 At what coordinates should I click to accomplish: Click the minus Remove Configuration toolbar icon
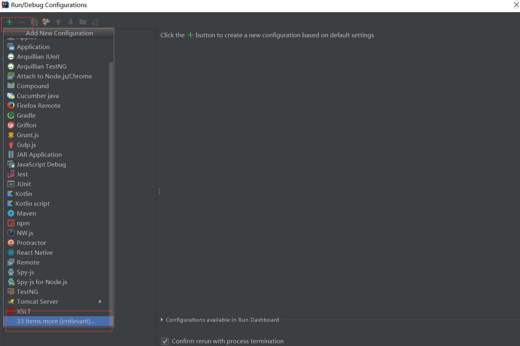click(22, 22)
